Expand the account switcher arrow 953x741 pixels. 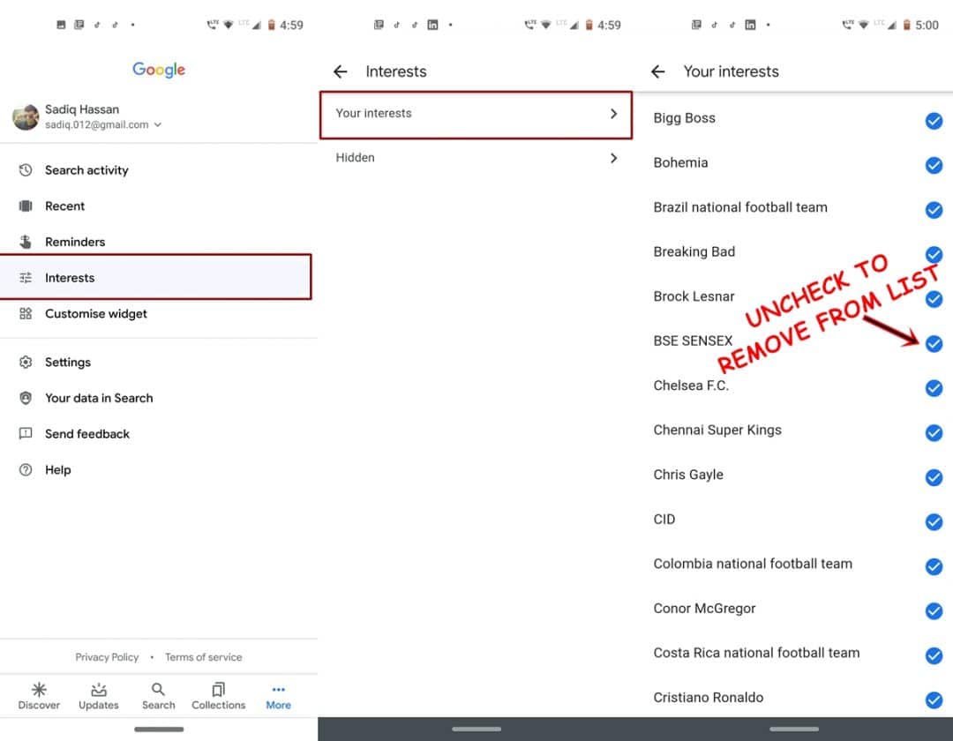point(158,124)
